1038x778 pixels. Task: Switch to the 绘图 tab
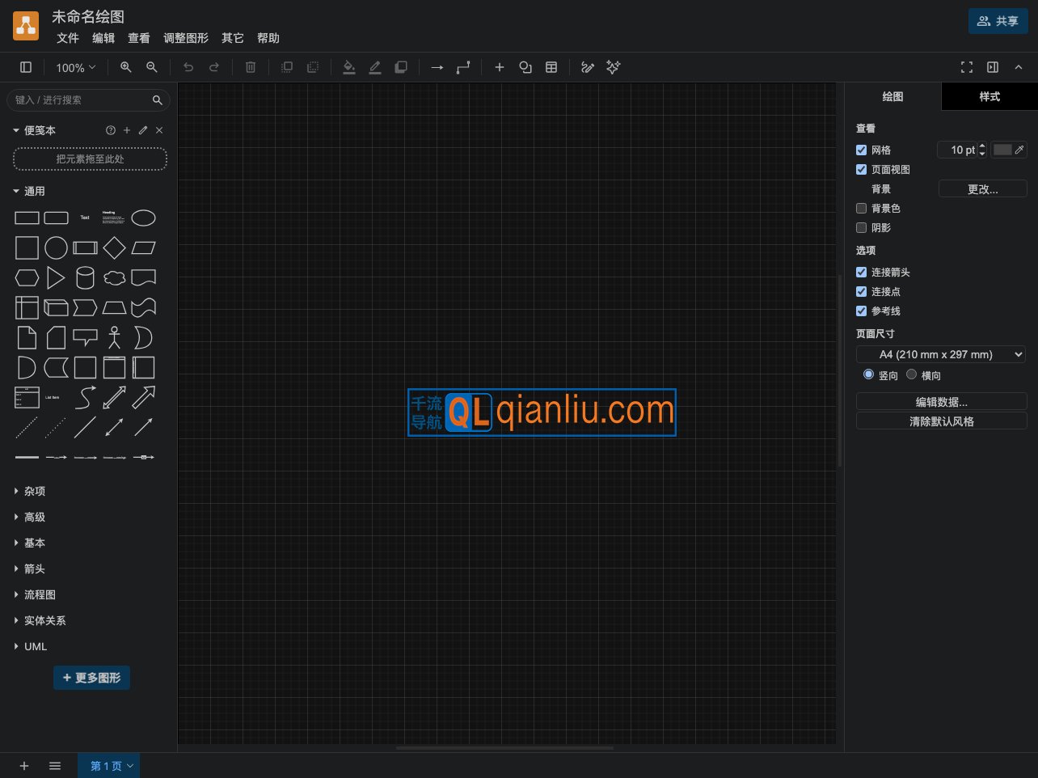(892, 96)
